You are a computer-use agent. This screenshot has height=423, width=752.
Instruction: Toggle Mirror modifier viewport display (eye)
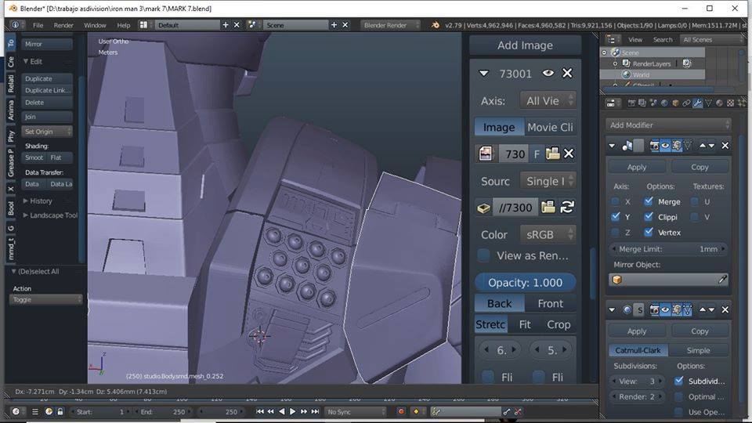click(665, 146)
